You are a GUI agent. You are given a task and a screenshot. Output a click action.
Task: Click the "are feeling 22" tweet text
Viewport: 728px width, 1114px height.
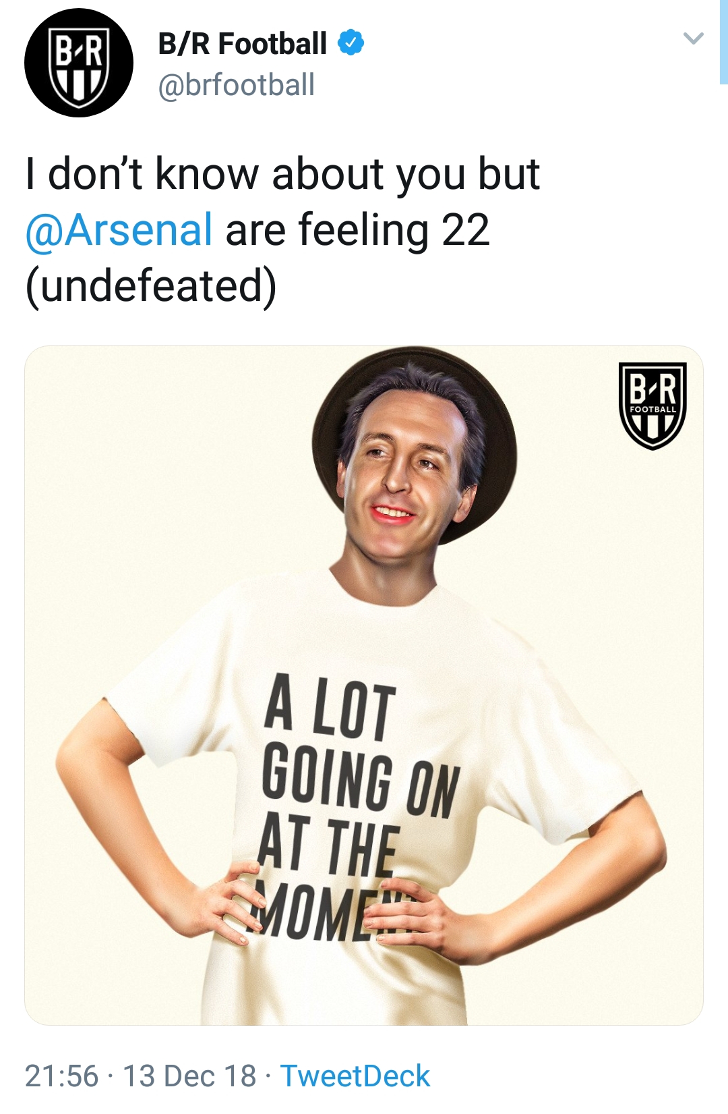[x=357, y=230]
